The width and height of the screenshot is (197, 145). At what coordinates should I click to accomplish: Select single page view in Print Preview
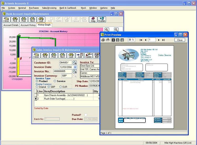point(113,40)
